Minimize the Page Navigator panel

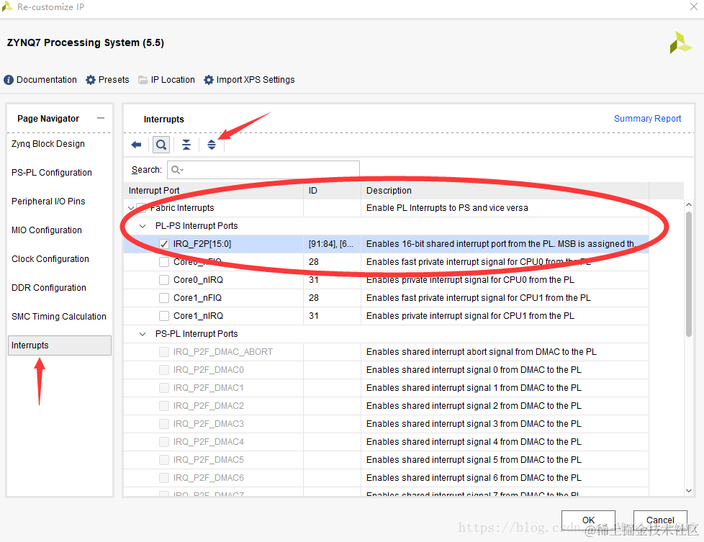(x=101, y=118)
